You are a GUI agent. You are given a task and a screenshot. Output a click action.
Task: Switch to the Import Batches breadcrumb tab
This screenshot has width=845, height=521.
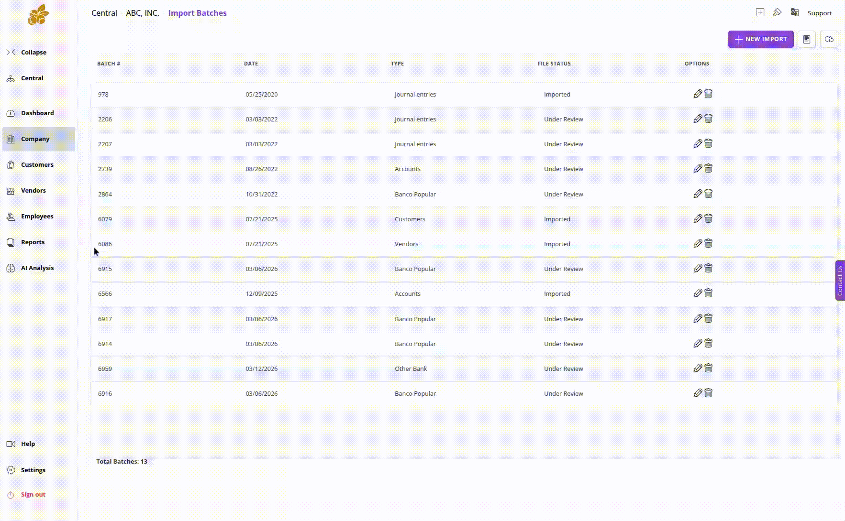(197, 13)
